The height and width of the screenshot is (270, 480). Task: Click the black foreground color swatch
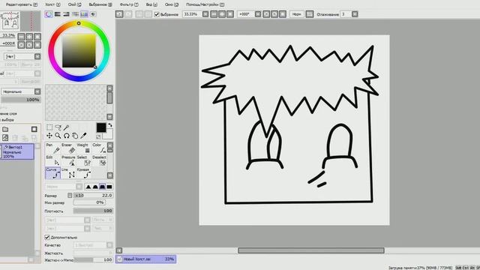pos(101,127)
